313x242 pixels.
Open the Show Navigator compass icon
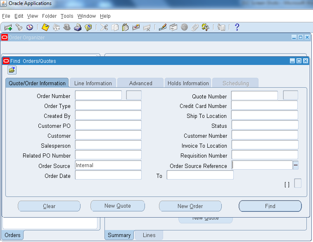click(x=30, y=27)
